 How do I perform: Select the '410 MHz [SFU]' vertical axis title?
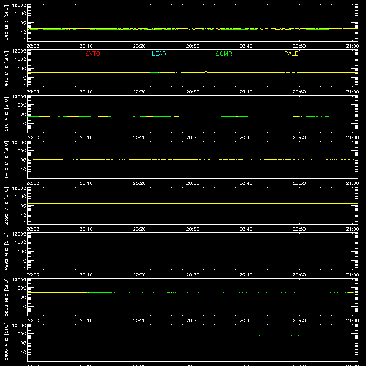pos(6,68)
